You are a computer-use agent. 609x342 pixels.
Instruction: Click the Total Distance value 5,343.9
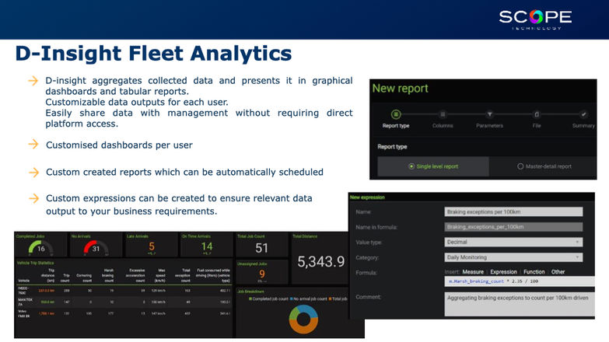[320, 262]
